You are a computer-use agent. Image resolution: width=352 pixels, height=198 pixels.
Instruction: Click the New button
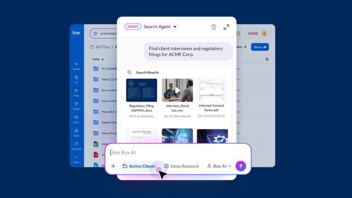242,47
